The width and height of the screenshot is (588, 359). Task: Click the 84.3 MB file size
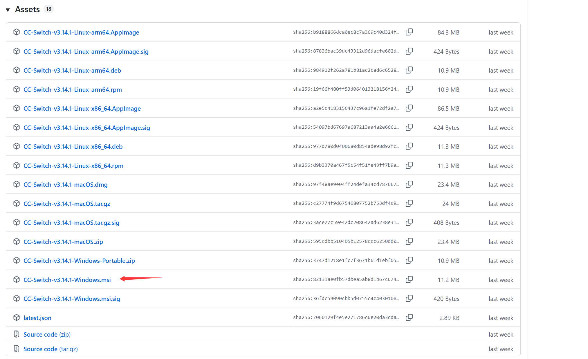[448, 32]
